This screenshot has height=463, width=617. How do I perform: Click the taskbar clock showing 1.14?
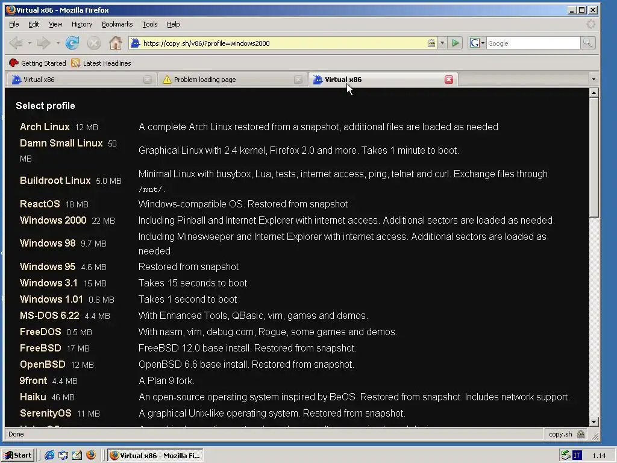[x=599, y=456]
